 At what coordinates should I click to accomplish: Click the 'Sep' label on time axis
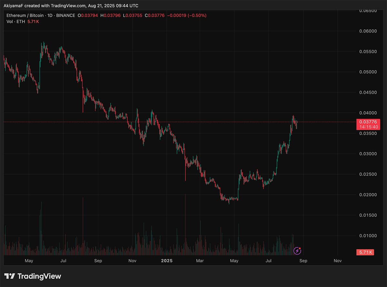[x=98, y=261]
